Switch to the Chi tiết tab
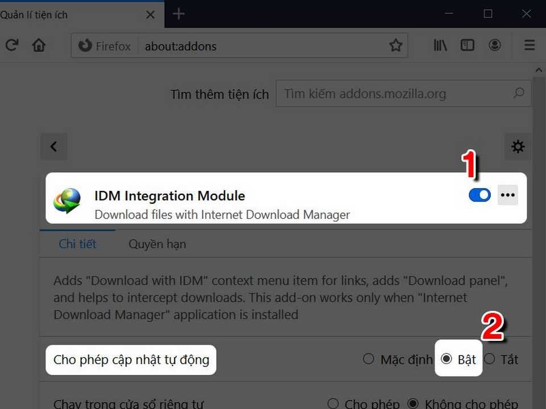 click(x=77, y=244)
